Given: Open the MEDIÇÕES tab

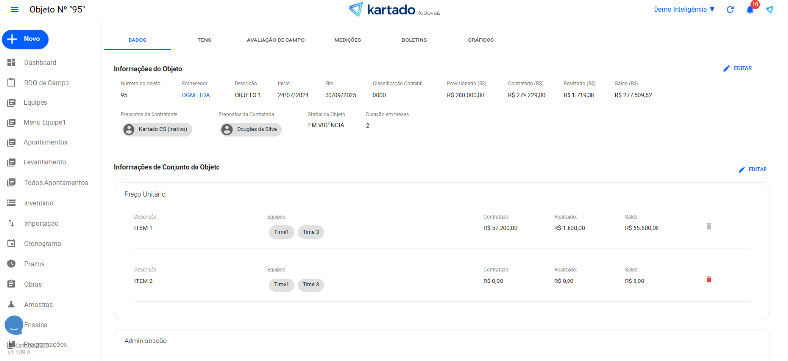Looking at the screenshot, I should pyautogui.click(x=348, y=40).
